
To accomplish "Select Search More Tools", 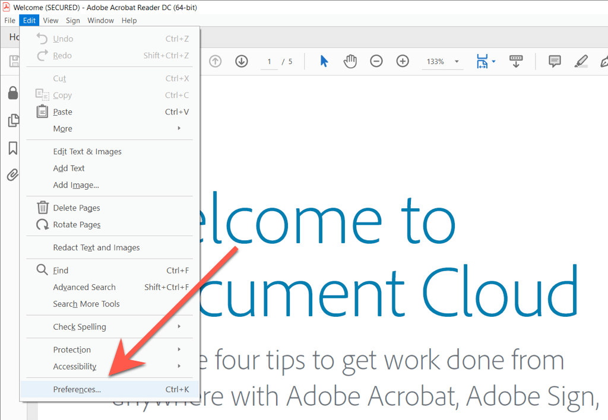I will 86,304.
